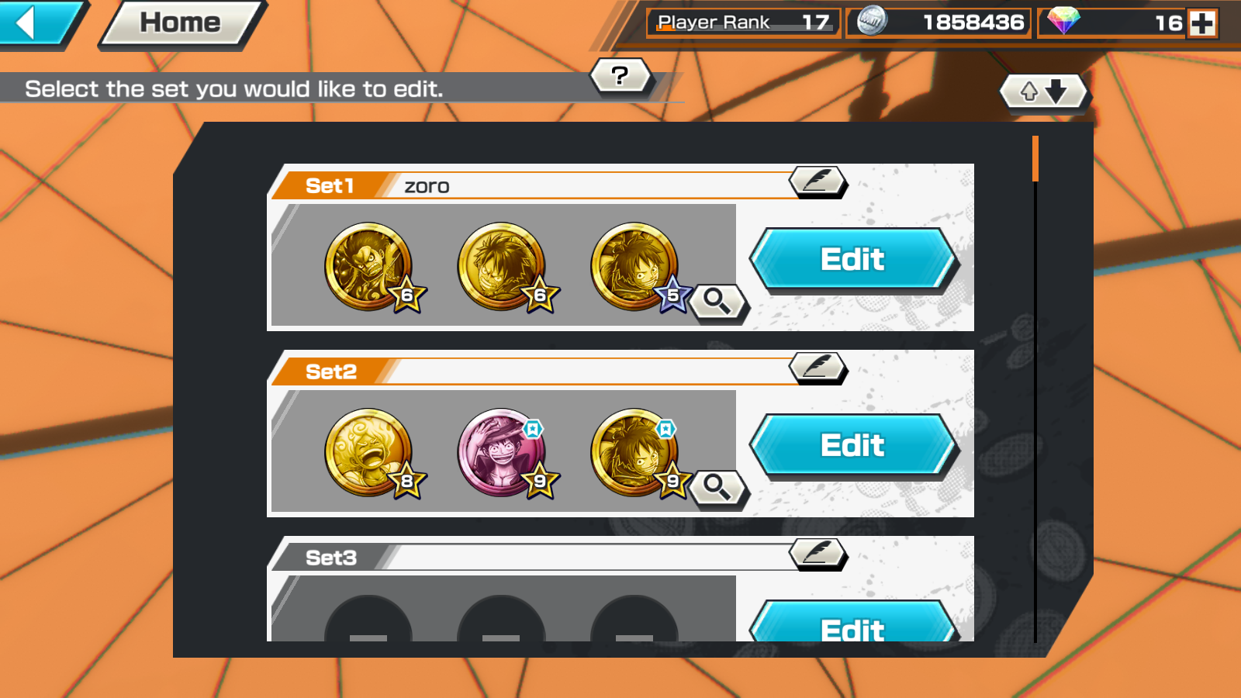Select the first gold 6-star medal in Set1

tap(369, 267)
